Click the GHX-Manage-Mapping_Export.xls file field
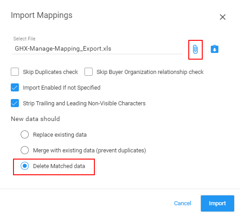Image resolution: width=240 pixels, height=216 pixels. click(x=97, y=49)
